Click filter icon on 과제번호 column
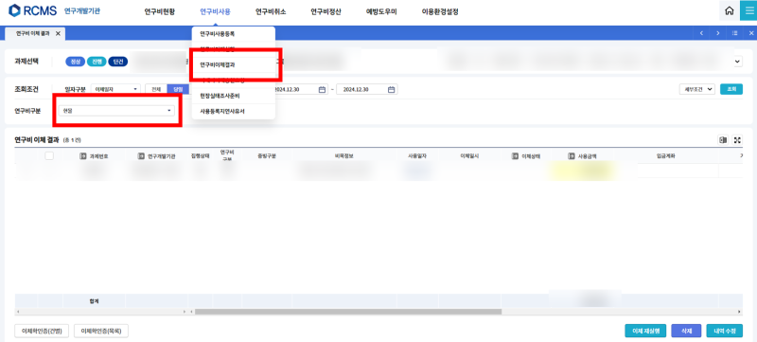This screenshot has height=342, width=757. coord(82,156)
